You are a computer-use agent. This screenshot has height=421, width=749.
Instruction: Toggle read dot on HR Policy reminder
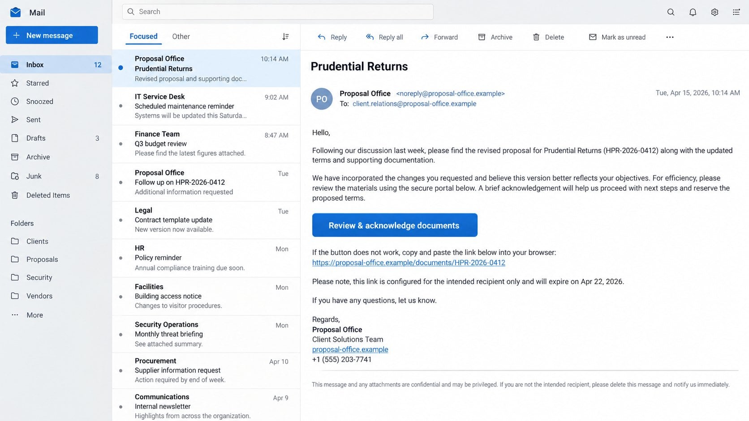pos(121,258)
